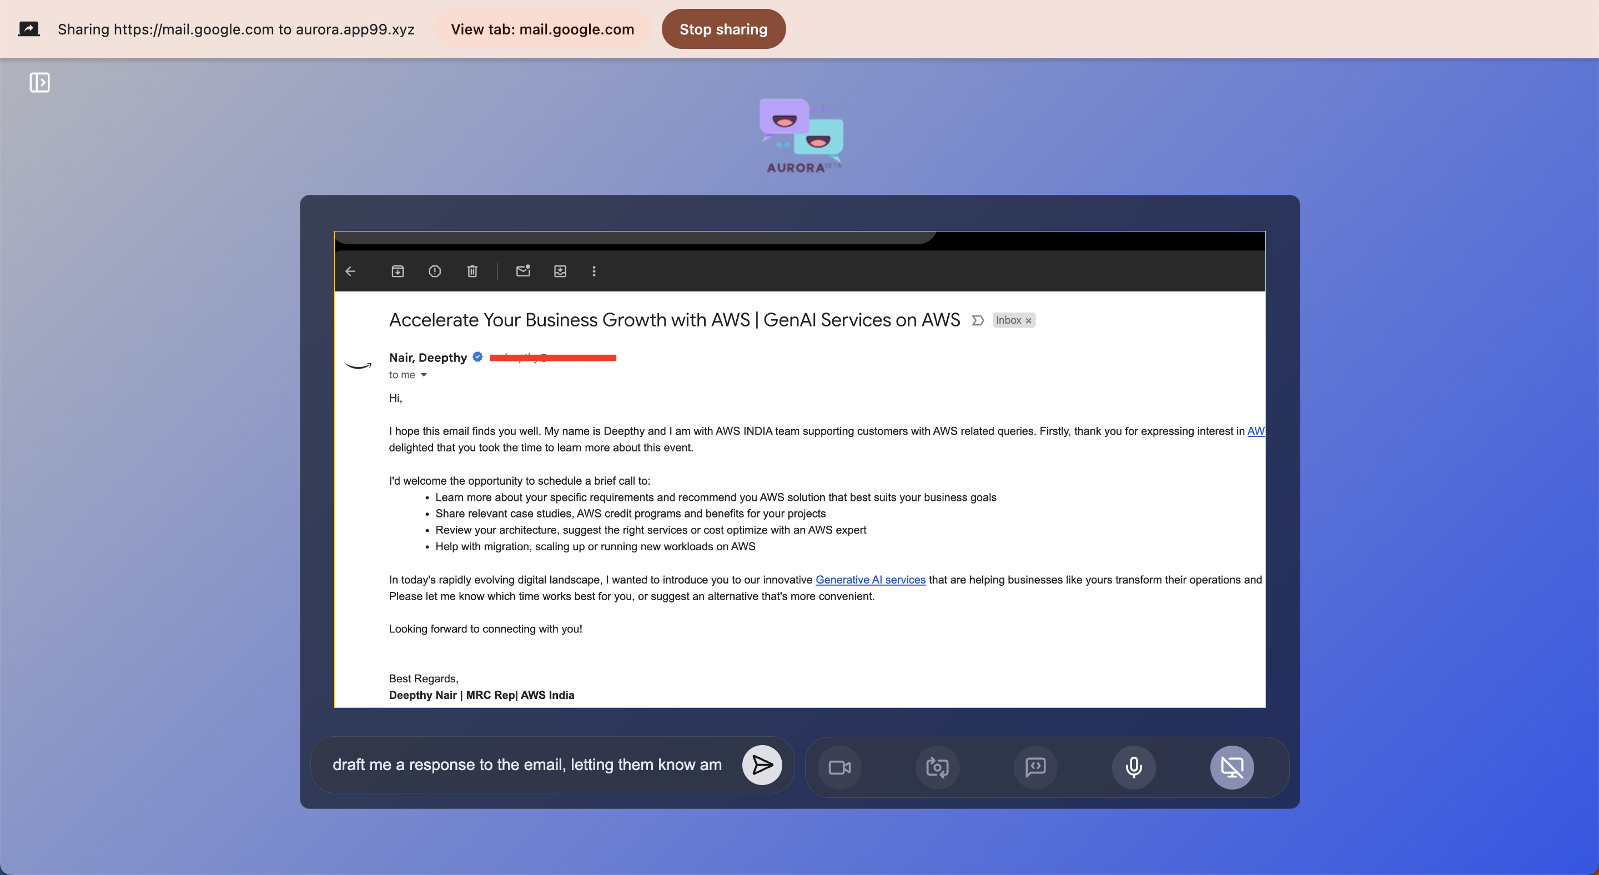Toggle the video camera button
Image resolution: width=1599 pixels, height=875 pixels.
click(839, 767)
